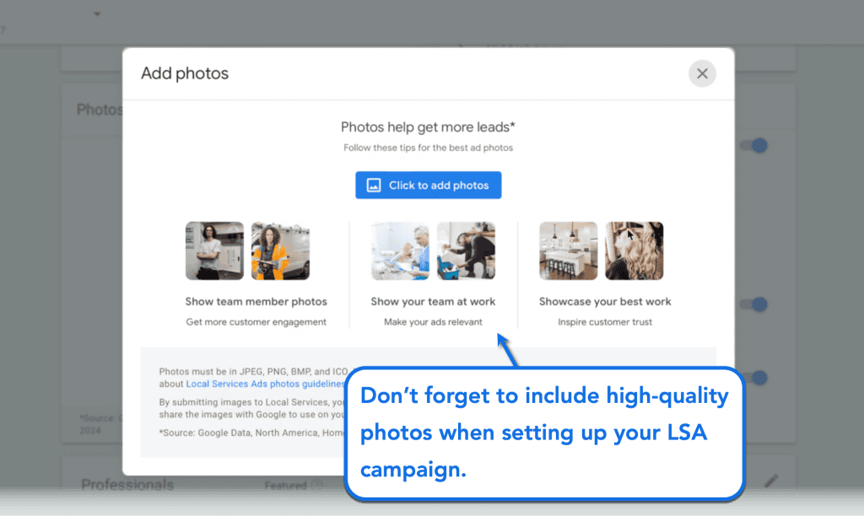Viewport: 864px width, 516px height.
Task: Click 'Showcase your best work' heading
Action: pos(605,301)
